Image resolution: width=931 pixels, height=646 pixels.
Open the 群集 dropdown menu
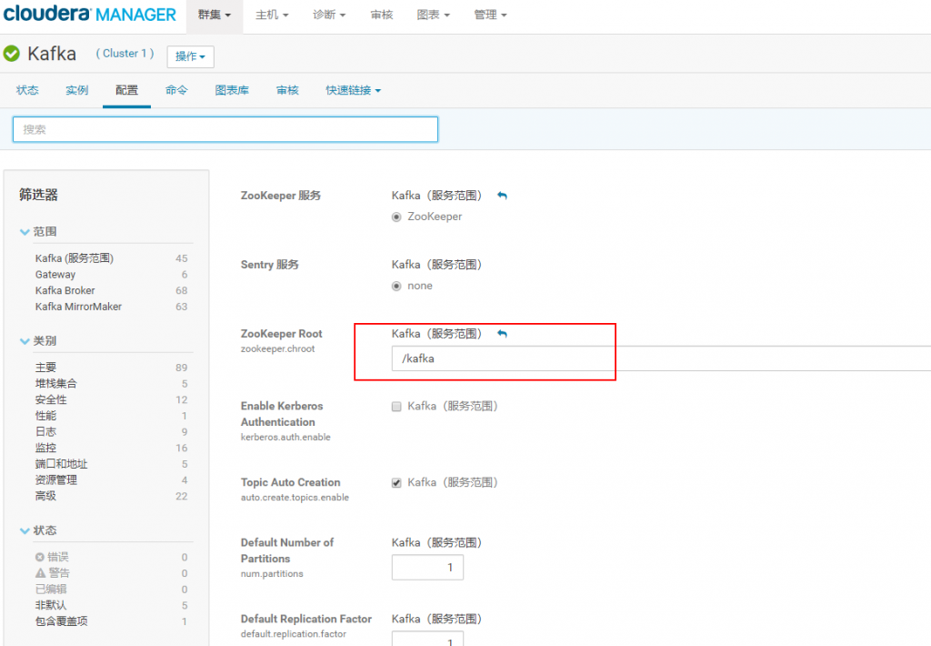215,15
